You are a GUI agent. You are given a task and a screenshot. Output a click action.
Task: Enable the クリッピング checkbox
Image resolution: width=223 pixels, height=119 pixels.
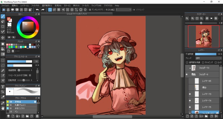[203, 62]
